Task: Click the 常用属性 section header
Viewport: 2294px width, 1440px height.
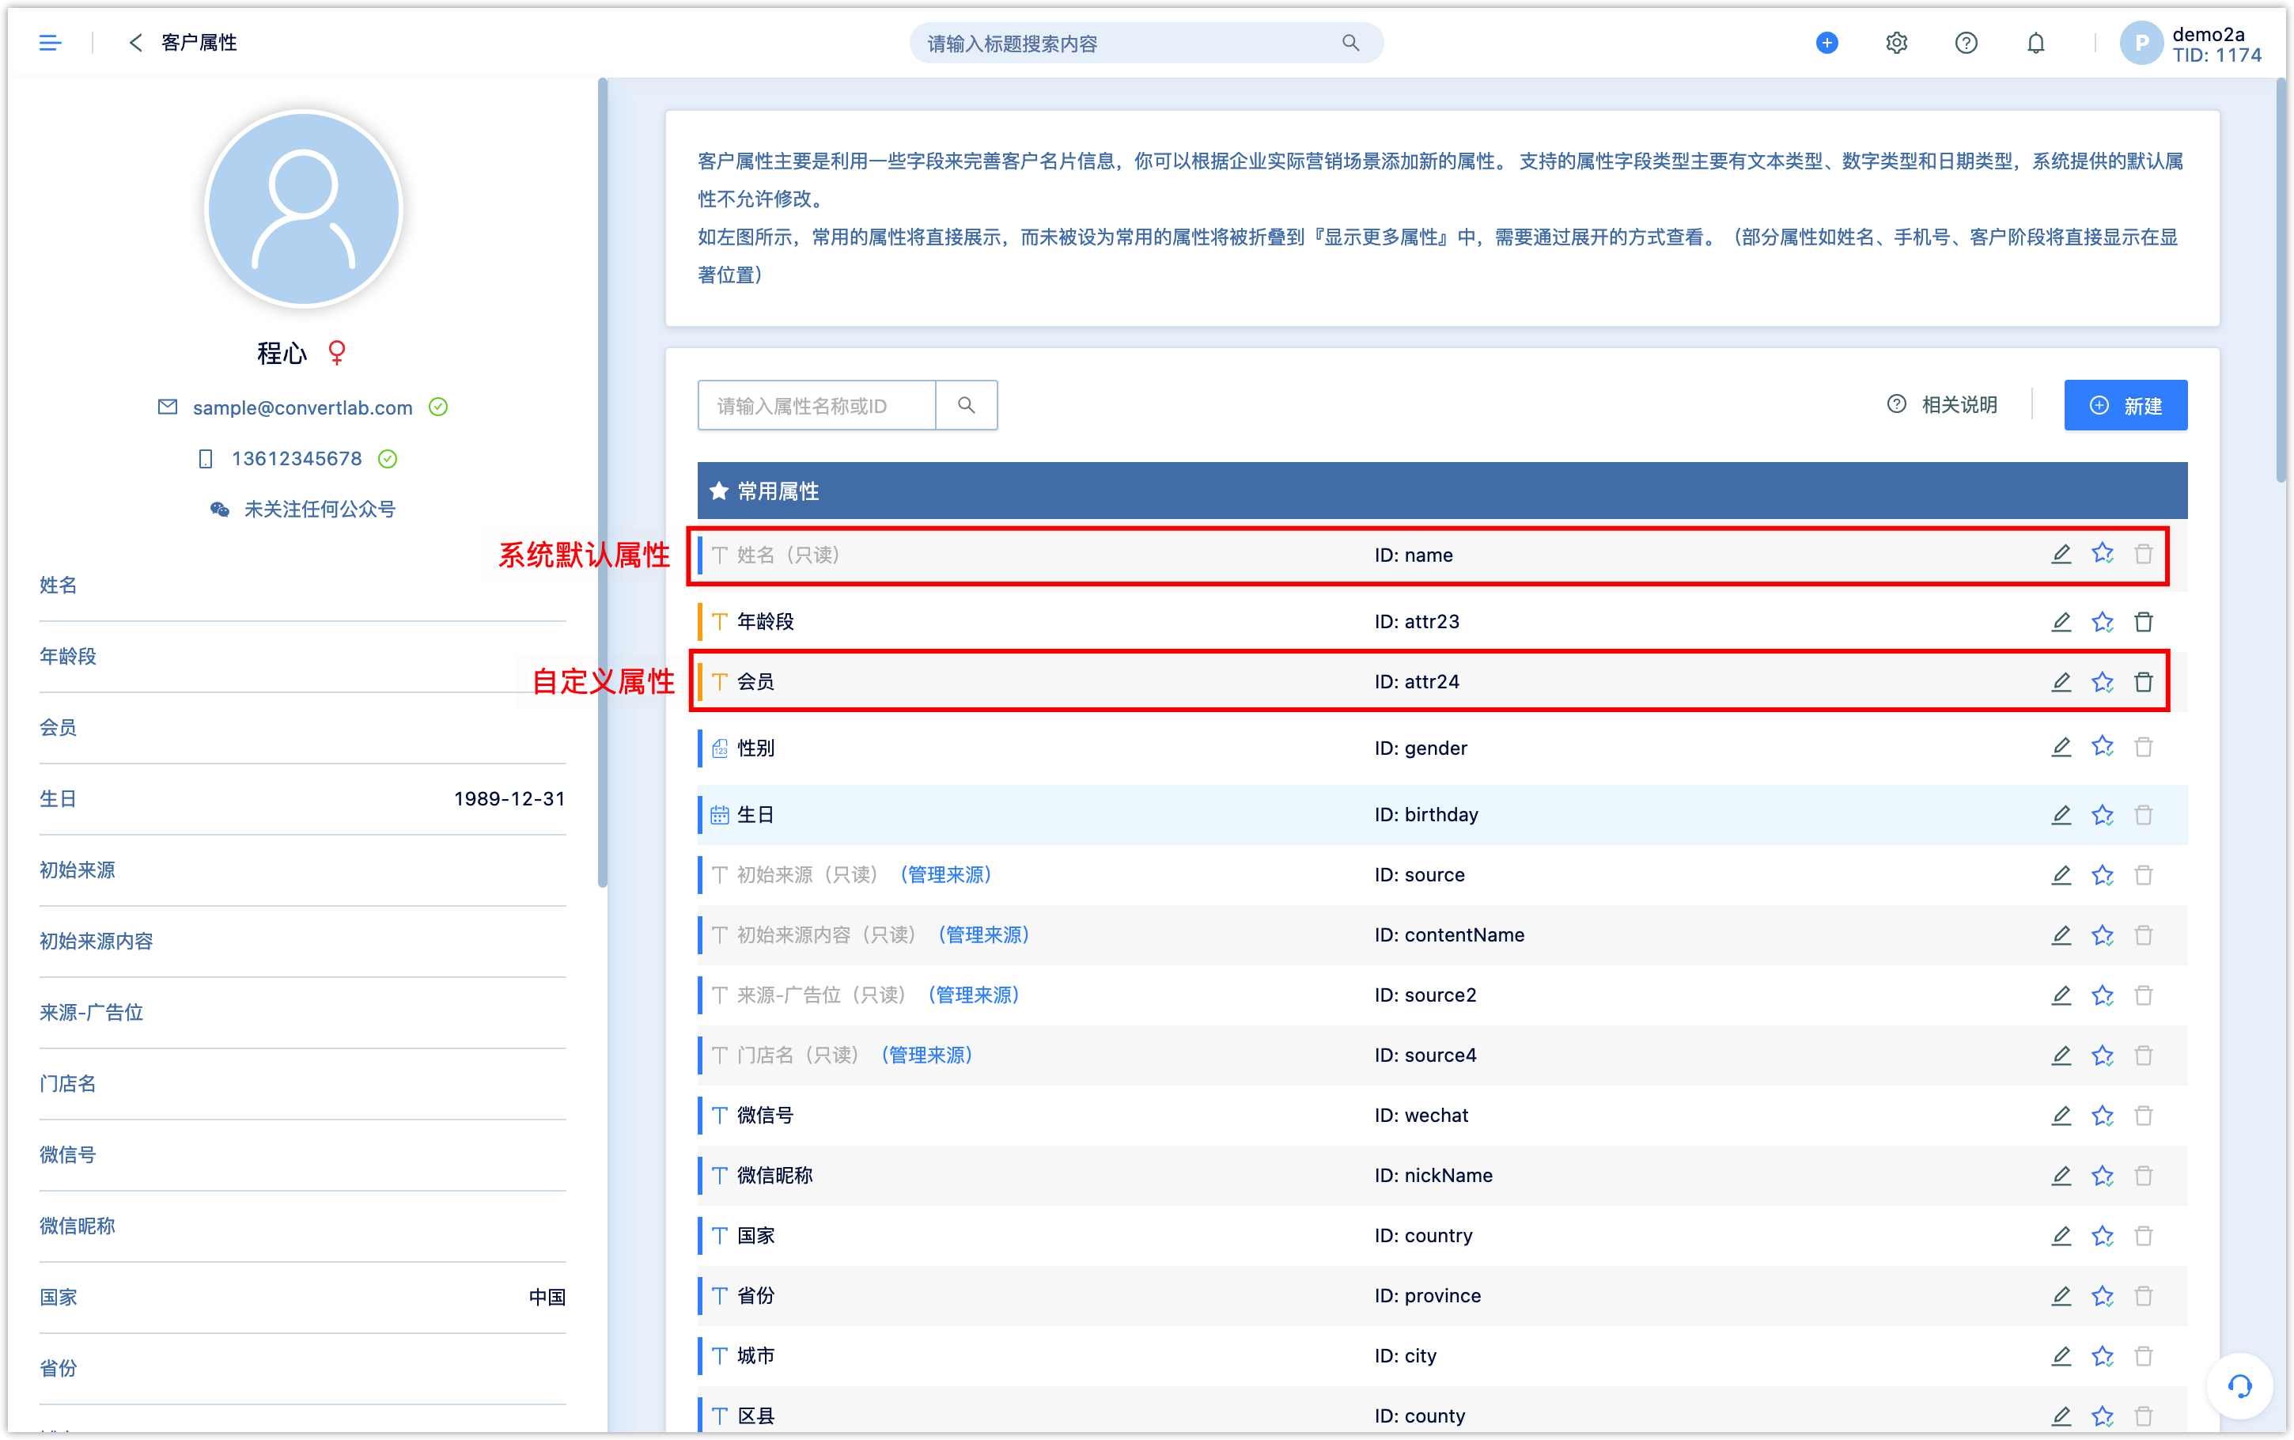Action: pos(1441,491)
